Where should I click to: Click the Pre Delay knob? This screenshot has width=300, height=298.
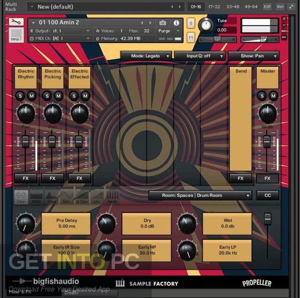click(x=26, y=224)
